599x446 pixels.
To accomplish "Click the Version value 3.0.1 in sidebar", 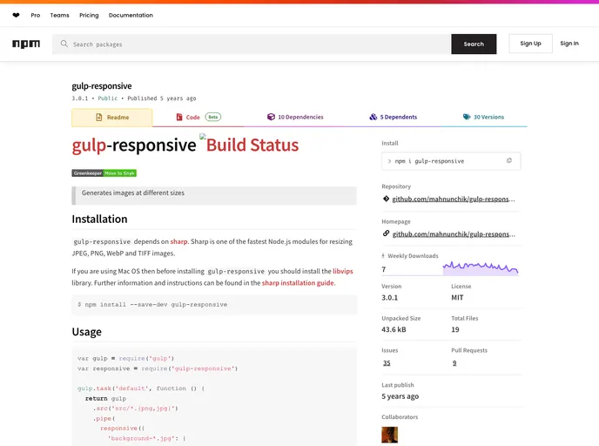I will [x=390, y=297].
